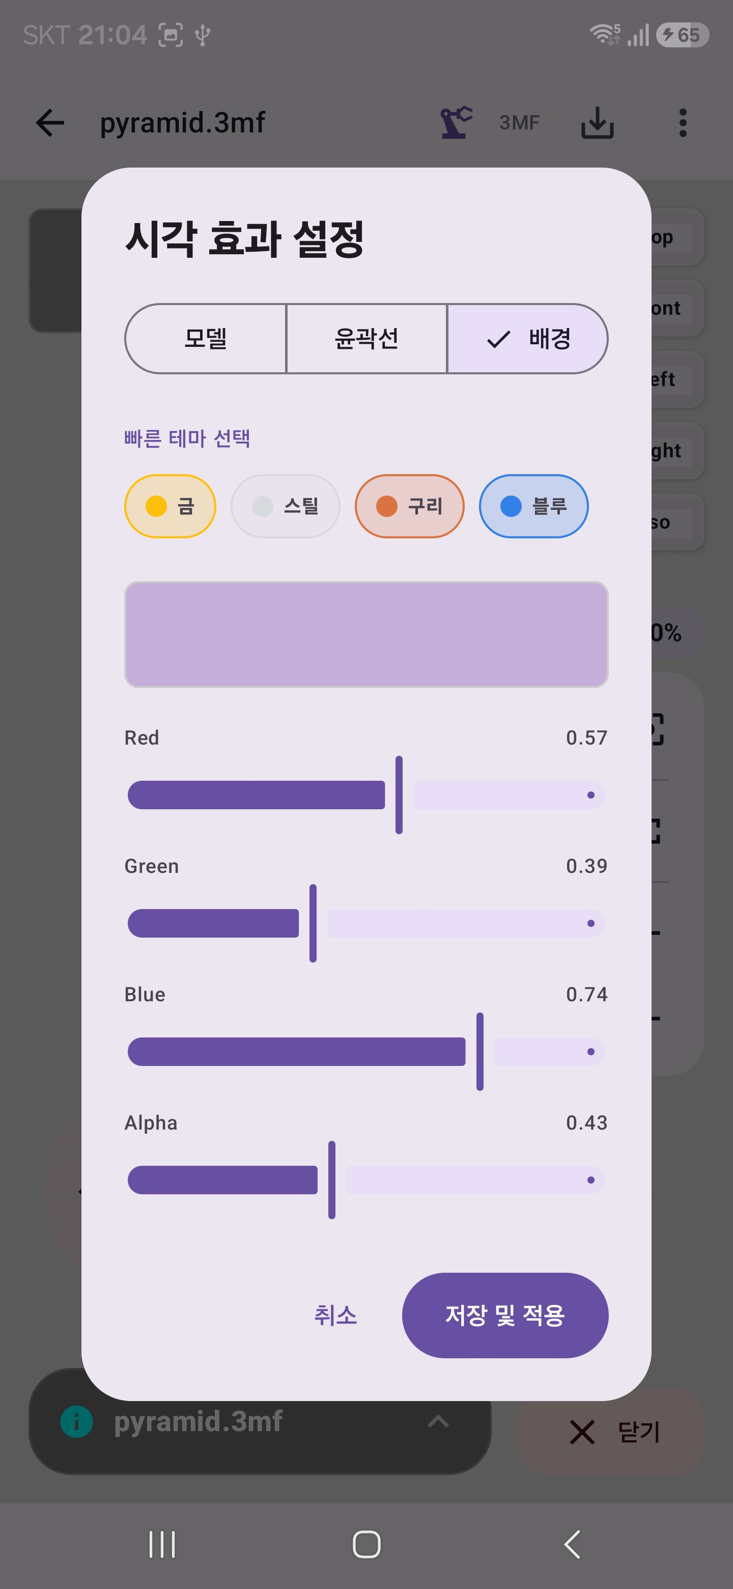Tap the back arrow beside pyramid.3mf

click(x=50, y=123)
